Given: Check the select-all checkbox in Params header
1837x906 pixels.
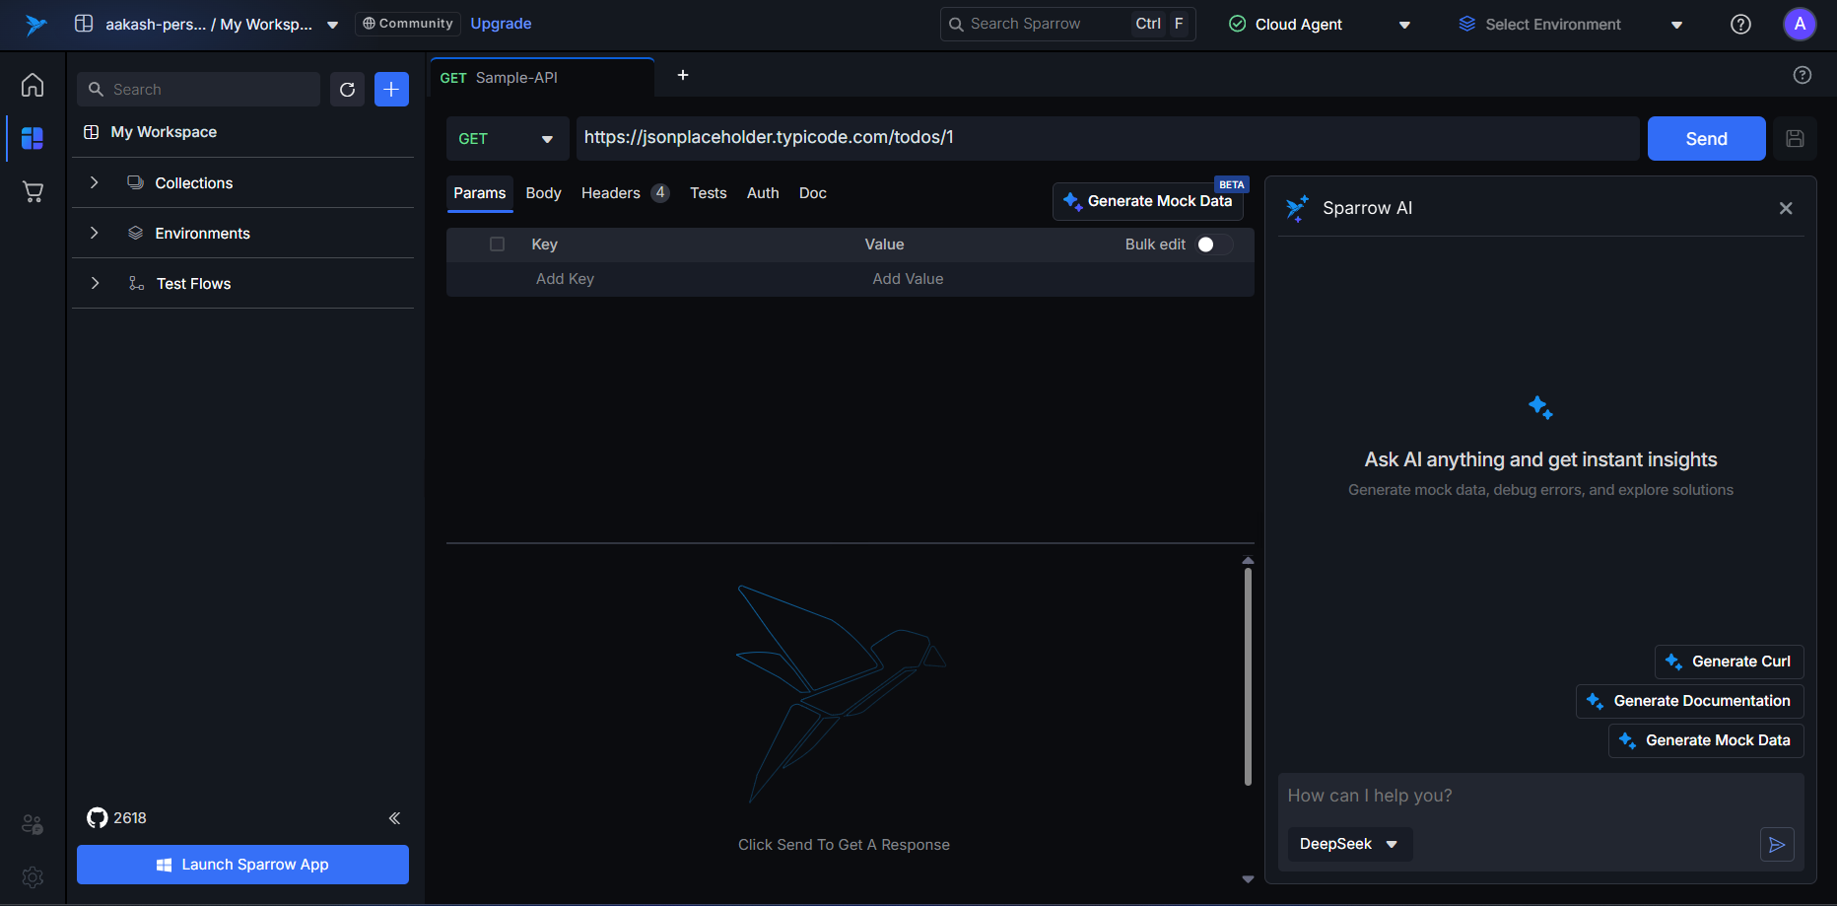Looking at the screenshot, I should tap(497, 244).
